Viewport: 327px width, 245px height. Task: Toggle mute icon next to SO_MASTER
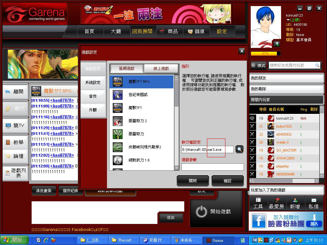coord(252,150)
